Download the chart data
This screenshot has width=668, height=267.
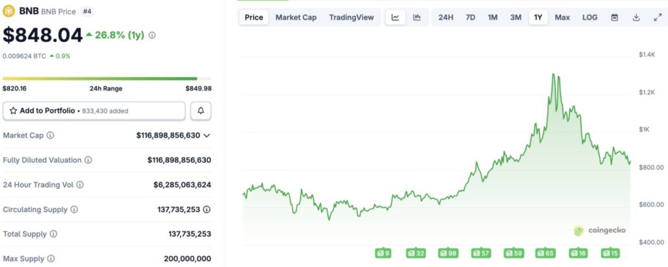(x=635, y=18)
